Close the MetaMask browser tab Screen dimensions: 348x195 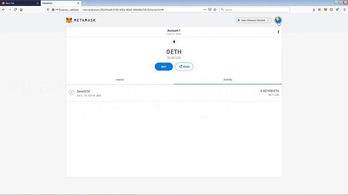78,3
